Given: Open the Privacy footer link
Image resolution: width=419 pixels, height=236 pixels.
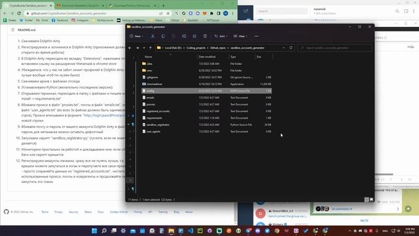Looking at the screenshot, I should point(58,212).
